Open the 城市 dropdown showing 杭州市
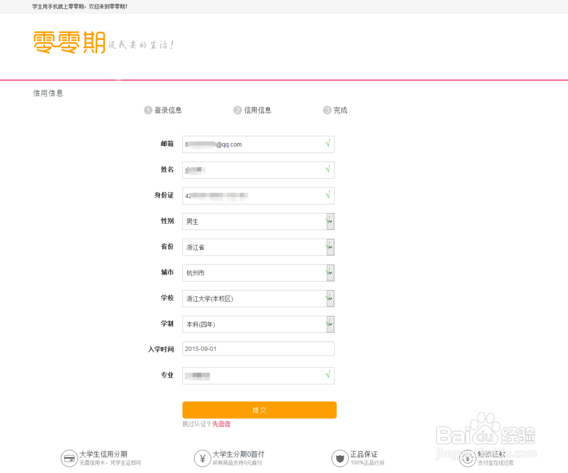Image resolution: width=568 pixels, height=473 pixels. [258, 273]
